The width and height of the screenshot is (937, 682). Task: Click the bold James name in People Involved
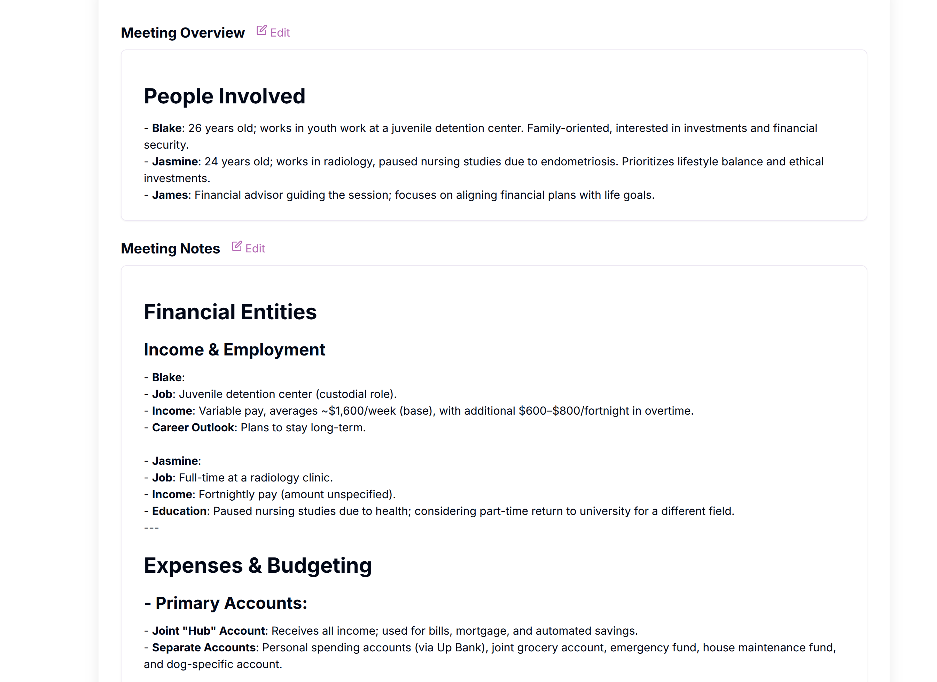tap(170, 195)
